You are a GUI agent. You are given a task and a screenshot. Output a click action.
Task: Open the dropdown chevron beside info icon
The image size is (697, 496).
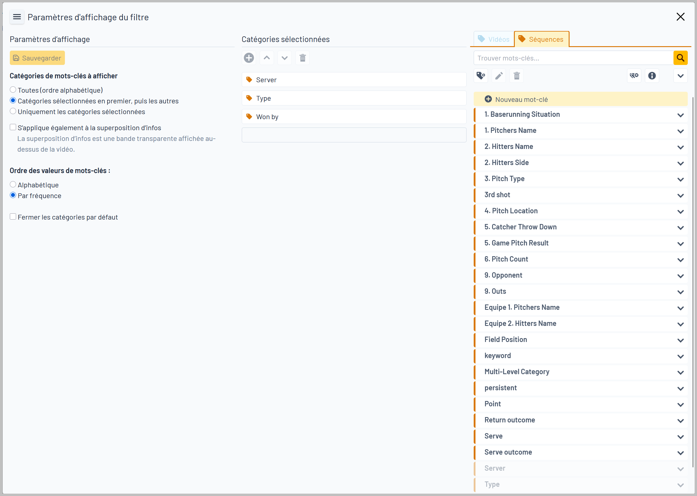(680, 75)
